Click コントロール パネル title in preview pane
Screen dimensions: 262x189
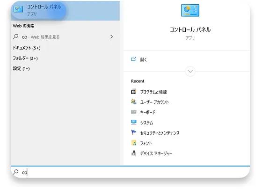pos(190,30)
